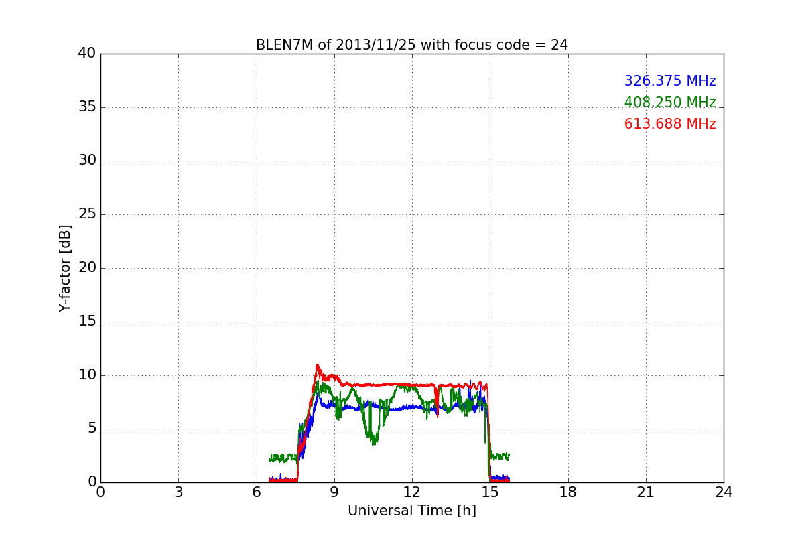Screen dimensions: 804x536
Task: Click the x-axis tick label 18
Action: click(567, 492)
